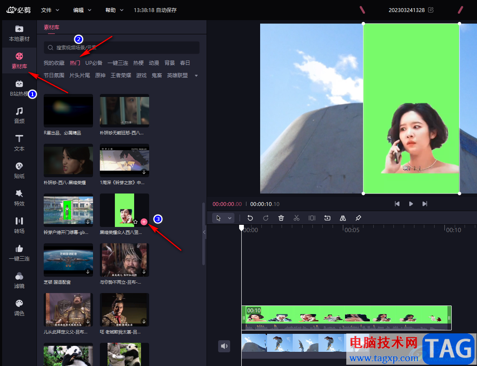477x366 pixels.
Task: Select the 我的收藏 category
Action: (54, 63)
